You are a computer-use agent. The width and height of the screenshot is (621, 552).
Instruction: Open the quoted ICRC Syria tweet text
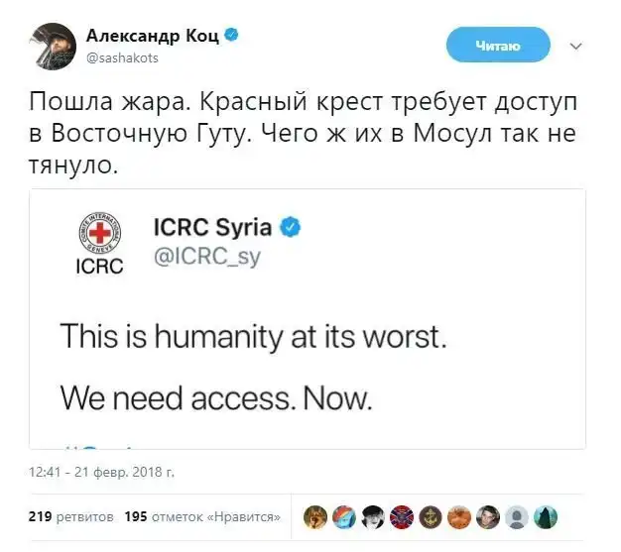tap(254, 367)
